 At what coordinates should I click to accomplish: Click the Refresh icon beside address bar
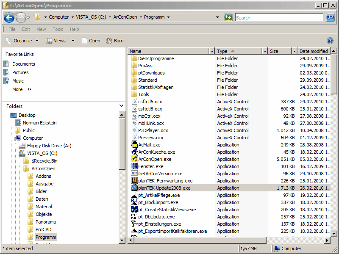(x=228, y=17)
